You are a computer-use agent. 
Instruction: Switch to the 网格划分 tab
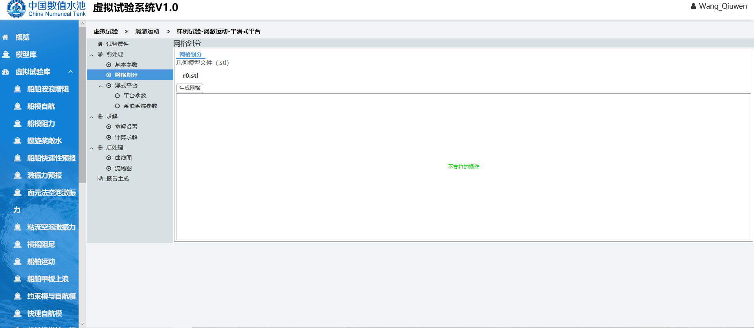point(190,55)
